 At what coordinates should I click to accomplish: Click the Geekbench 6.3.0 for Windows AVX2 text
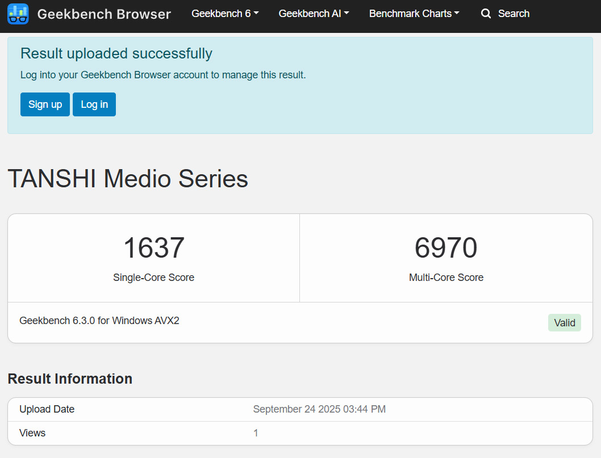click(x=99, y=321)
